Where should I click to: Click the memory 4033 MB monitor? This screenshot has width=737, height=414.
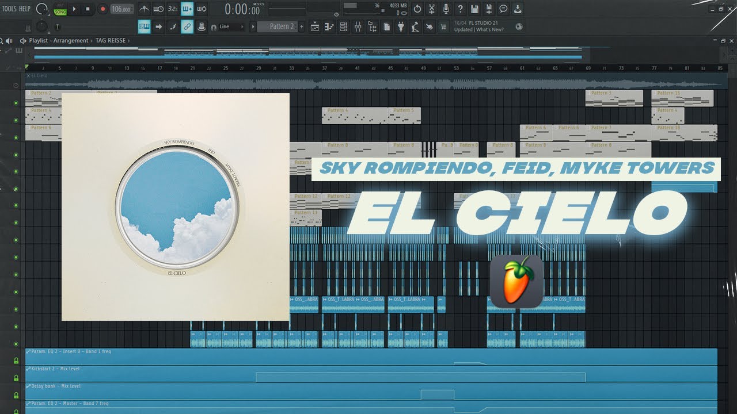397,6
